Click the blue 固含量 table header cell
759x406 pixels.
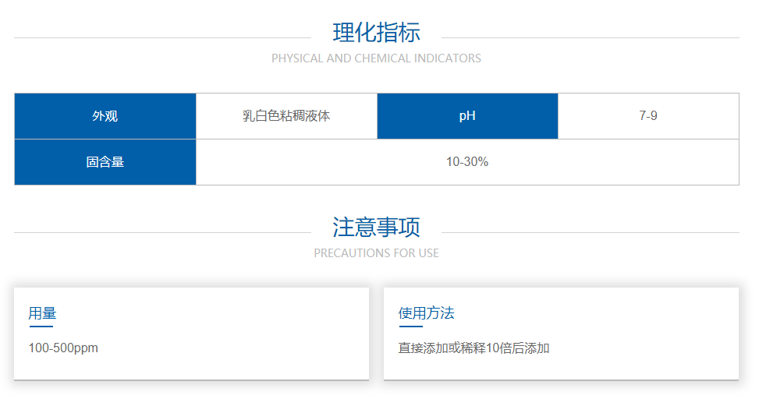coord(105,162)
